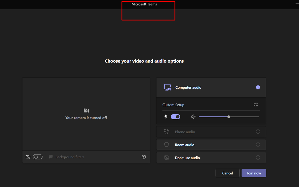The width and height of the screenshot is (299, 187).
Task: Toggle the microphone switch off
Action: click(175, 117)
